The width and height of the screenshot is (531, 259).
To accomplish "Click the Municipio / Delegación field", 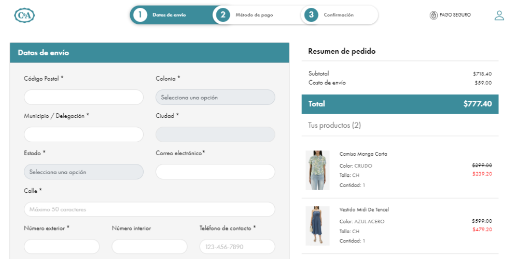I will click(x=83, y=134).
